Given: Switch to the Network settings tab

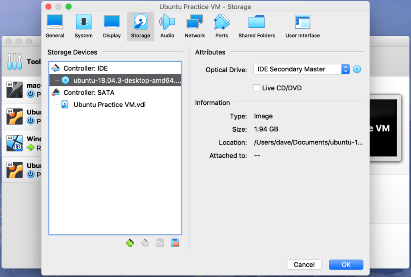Looking at the screenshot, I should pyautogui.click(x=195, y=26).
